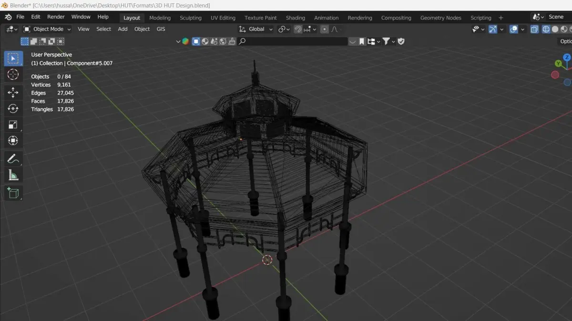Screen dimensions: 572x321
Task: Open the Help menu
Action: point(103,17)
